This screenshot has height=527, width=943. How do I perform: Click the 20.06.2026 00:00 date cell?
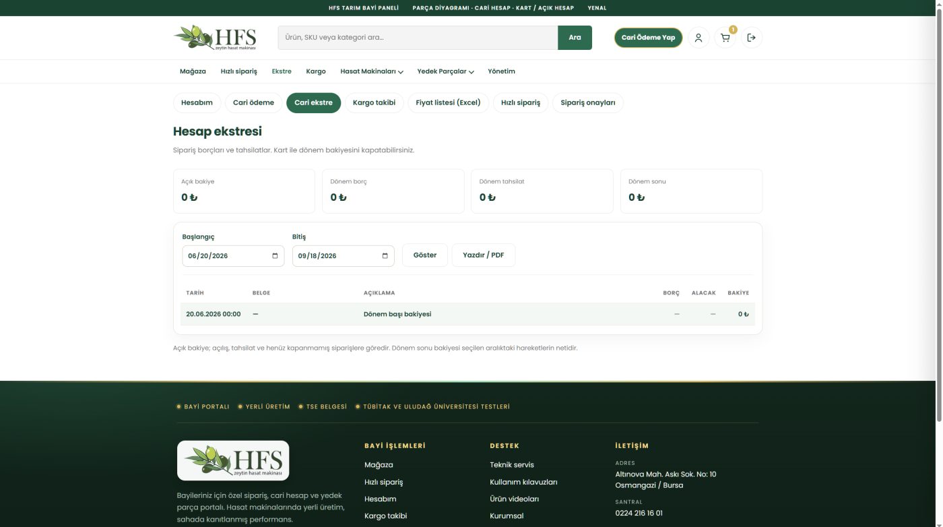coord(214,315)
